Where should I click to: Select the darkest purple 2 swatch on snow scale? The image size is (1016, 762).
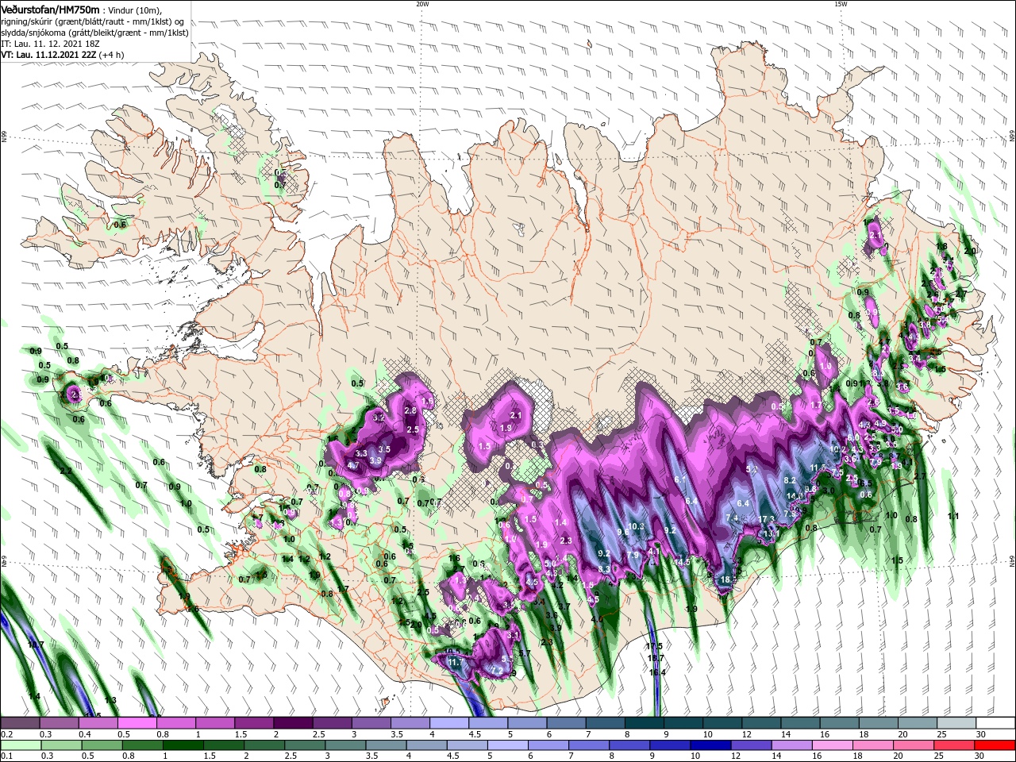(x=293, y=722)
